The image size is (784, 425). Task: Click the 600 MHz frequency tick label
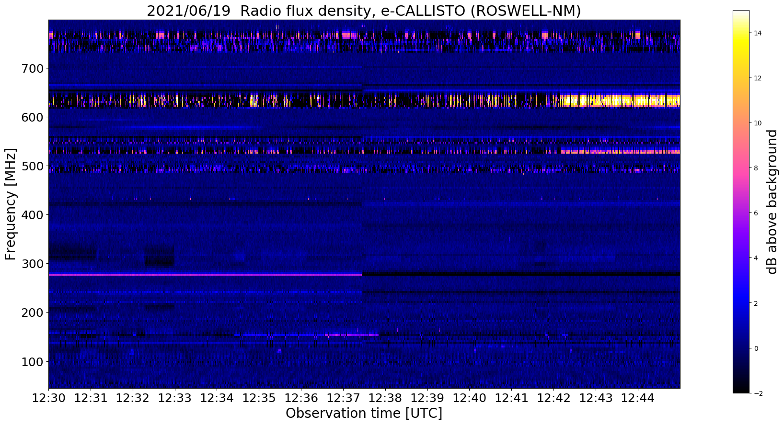coord(33,117)
